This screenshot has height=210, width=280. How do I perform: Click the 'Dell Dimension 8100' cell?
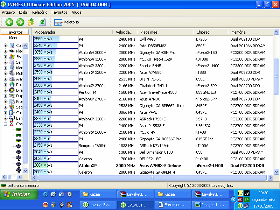[x=156, y=152]
